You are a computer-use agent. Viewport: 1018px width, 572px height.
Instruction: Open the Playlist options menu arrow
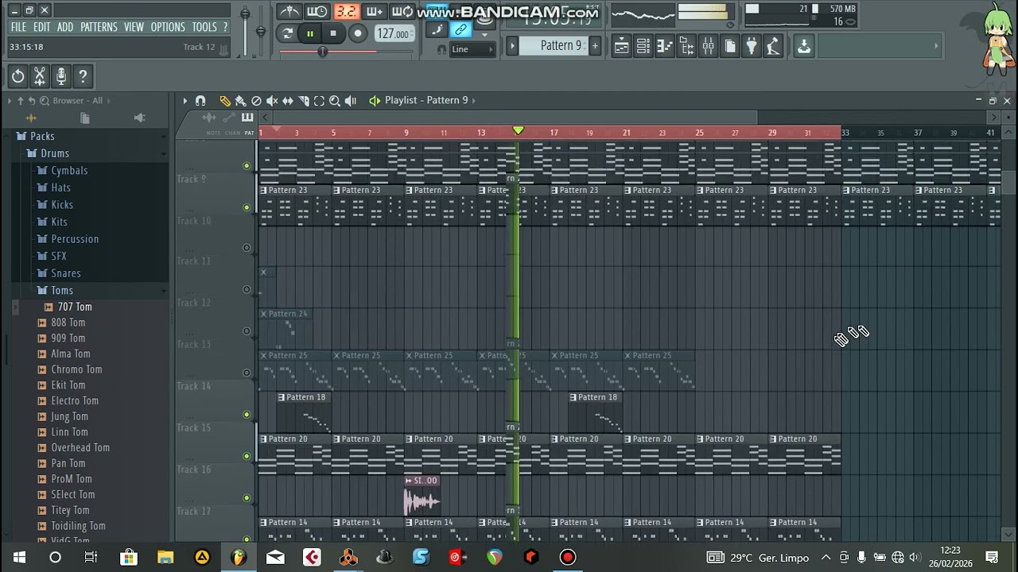pyautogui.click(x=185, y=101)
